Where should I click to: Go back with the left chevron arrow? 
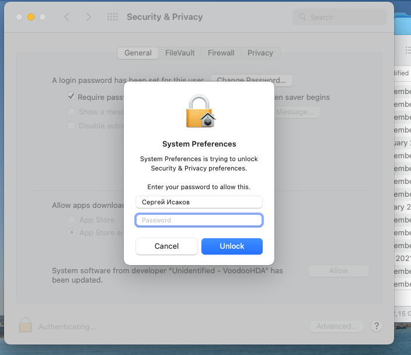pyautogui.click(x=67, y=17)
